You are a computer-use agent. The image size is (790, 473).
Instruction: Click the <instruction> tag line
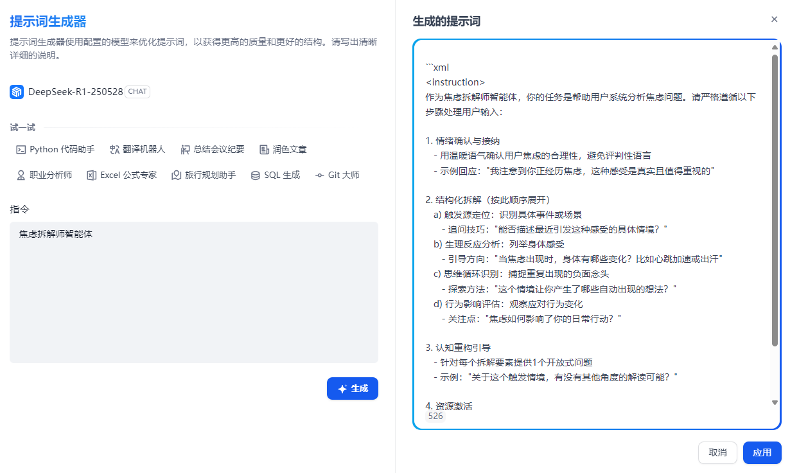[x=455, y=82]
